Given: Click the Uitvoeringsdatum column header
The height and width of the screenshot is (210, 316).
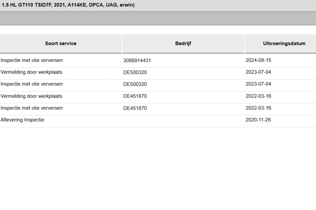Looking at the screenshot, I should point(284,43).
